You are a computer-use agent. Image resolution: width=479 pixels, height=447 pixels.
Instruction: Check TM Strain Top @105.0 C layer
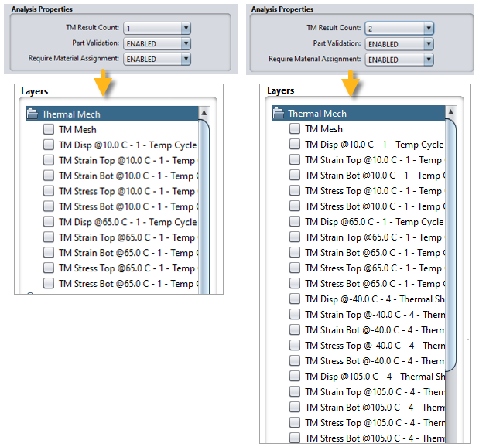tap(295, 391)
